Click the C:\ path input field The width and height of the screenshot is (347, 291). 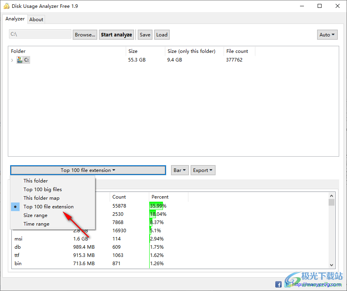point(40,34)
